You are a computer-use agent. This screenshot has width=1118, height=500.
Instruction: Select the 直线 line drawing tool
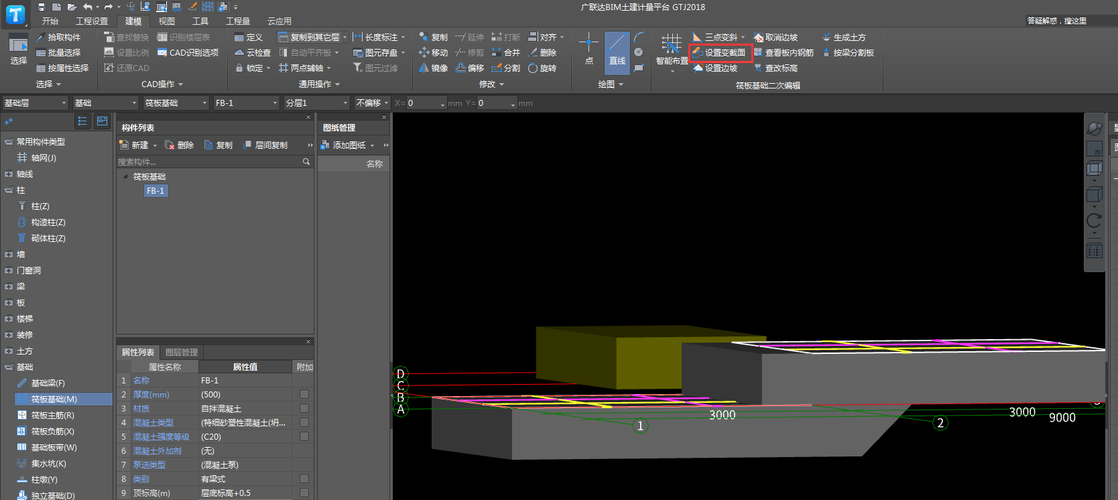[x=617, y=52]
